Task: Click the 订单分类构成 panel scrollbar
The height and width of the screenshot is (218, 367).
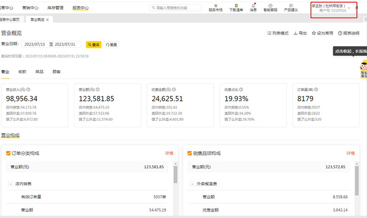Action: point(175,174)
